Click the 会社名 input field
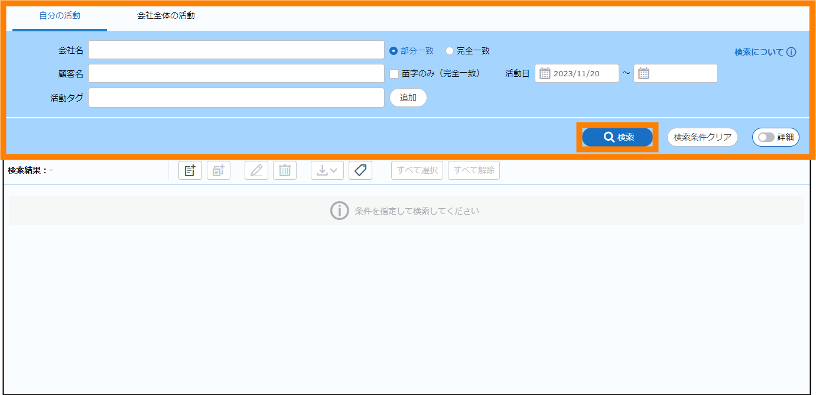The height and width of the screenshot is (395, 816). point(236,50)
